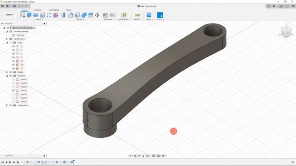Select the Create Sketch tool
Viewport: 296px width, 166px height.
click(x=23, y=15)
